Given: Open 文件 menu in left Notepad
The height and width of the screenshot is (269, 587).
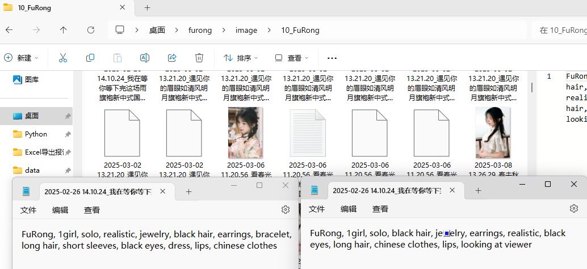Looking at the screenshot, I should pyautogui.click(x=28, y=210).
